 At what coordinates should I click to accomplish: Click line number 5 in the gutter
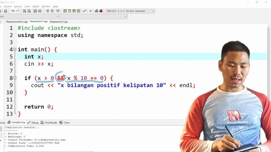(x=11, y=57)
